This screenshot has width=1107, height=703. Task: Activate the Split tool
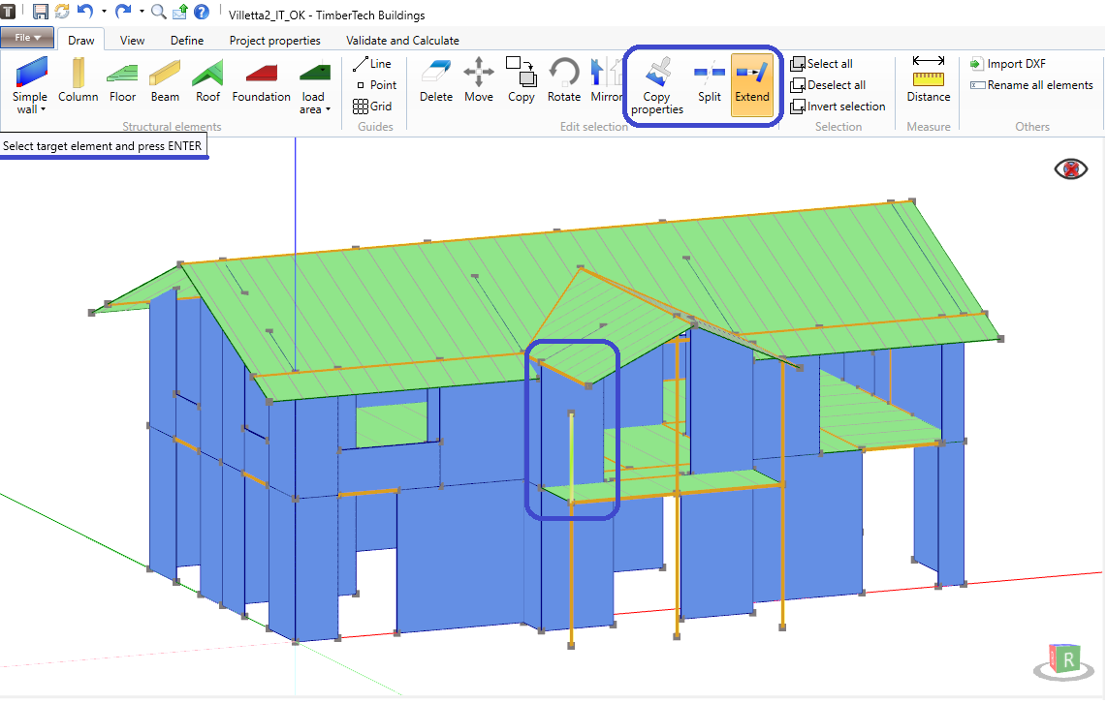coord(710,81)
